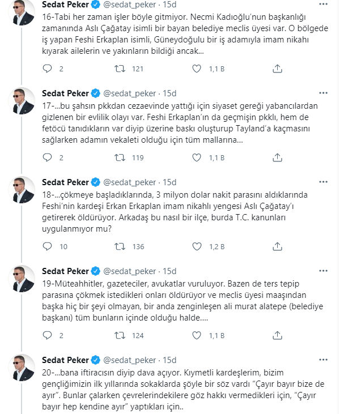This screenshot has height=414, width=352.
Task: Share the tweet numbered 17
Action: click(277, 157)
